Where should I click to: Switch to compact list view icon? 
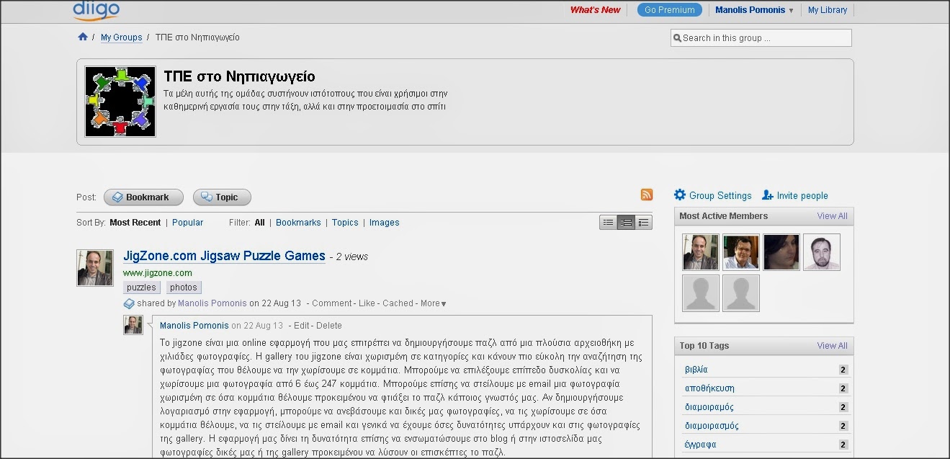(609, 223)
